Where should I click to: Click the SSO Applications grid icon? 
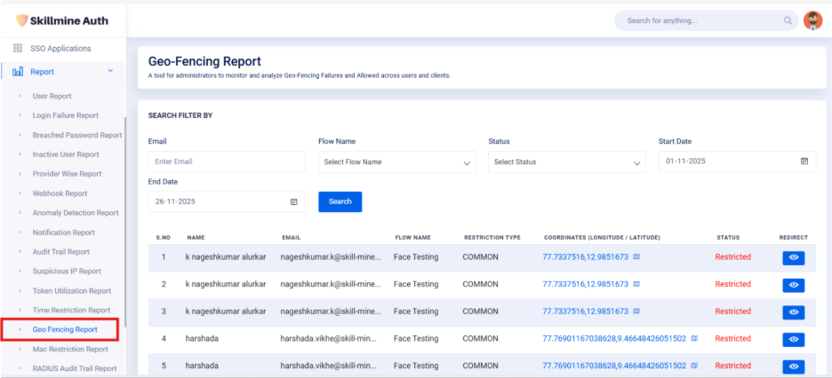[18, 48]
